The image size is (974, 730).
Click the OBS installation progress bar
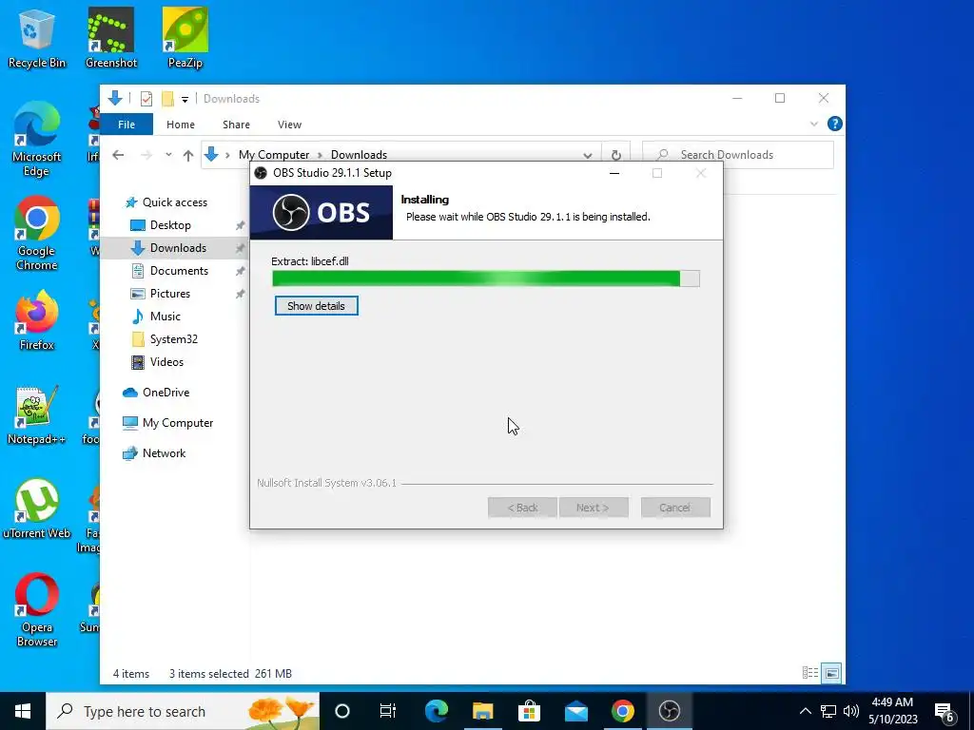486,279
